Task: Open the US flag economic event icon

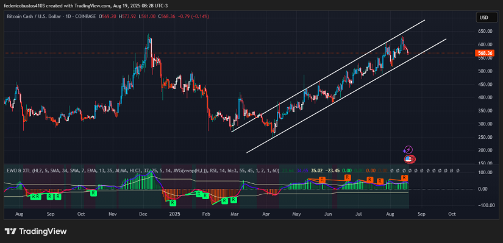Action: [x=408, y=159]
